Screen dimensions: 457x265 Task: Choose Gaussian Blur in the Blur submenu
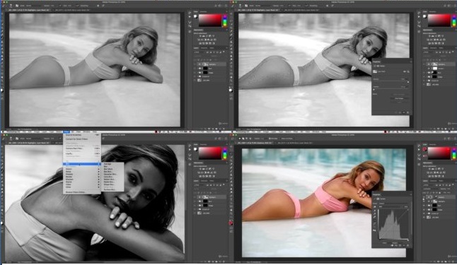(110, 174)
